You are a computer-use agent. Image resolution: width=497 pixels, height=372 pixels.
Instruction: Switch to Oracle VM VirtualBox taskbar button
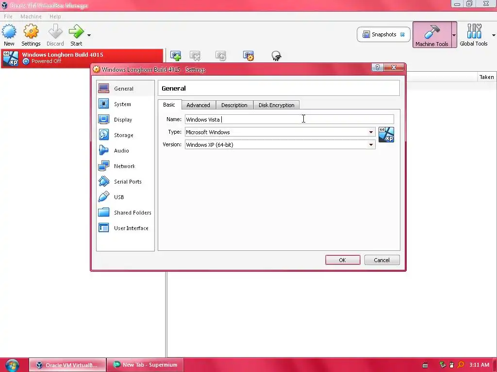pos(67,365)
